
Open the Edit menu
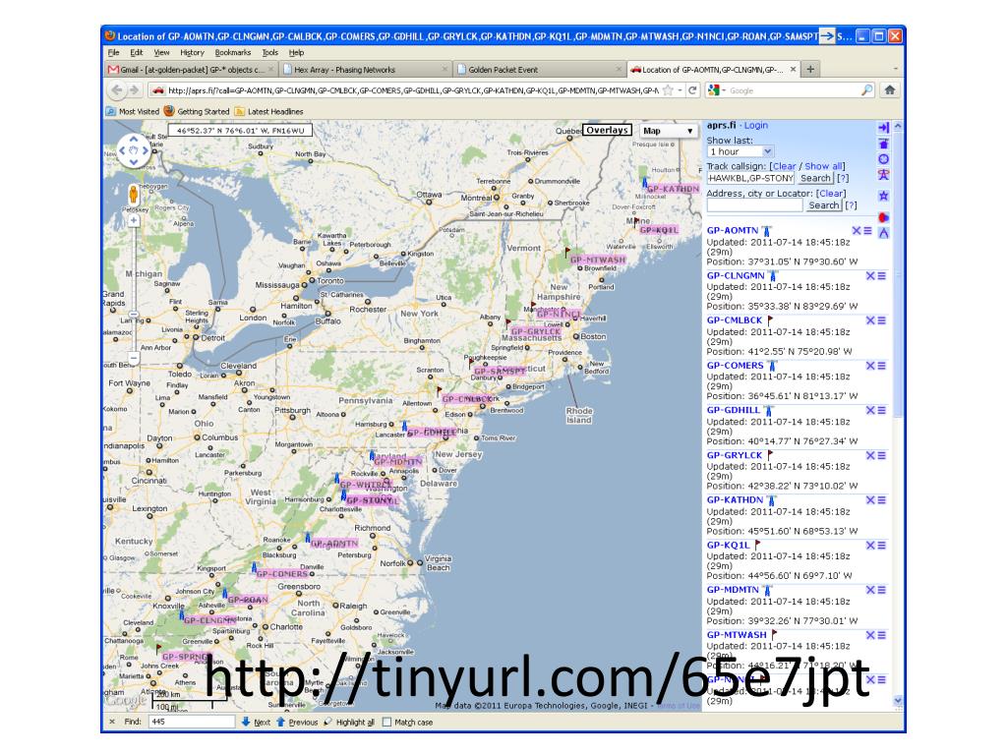click(136, 53)
